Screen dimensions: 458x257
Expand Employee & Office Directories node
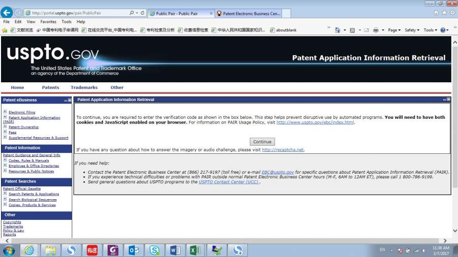coord(5,165)
